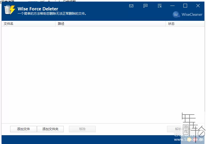Minimize the Wise Force Deleter window
The image size is (206, 144).
click(x=172, y=6)
